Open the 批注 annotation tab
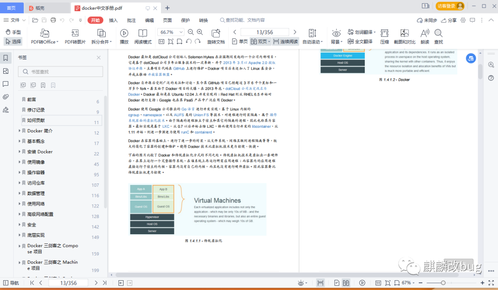Screen dimensions: 498x290 (131, 20)
